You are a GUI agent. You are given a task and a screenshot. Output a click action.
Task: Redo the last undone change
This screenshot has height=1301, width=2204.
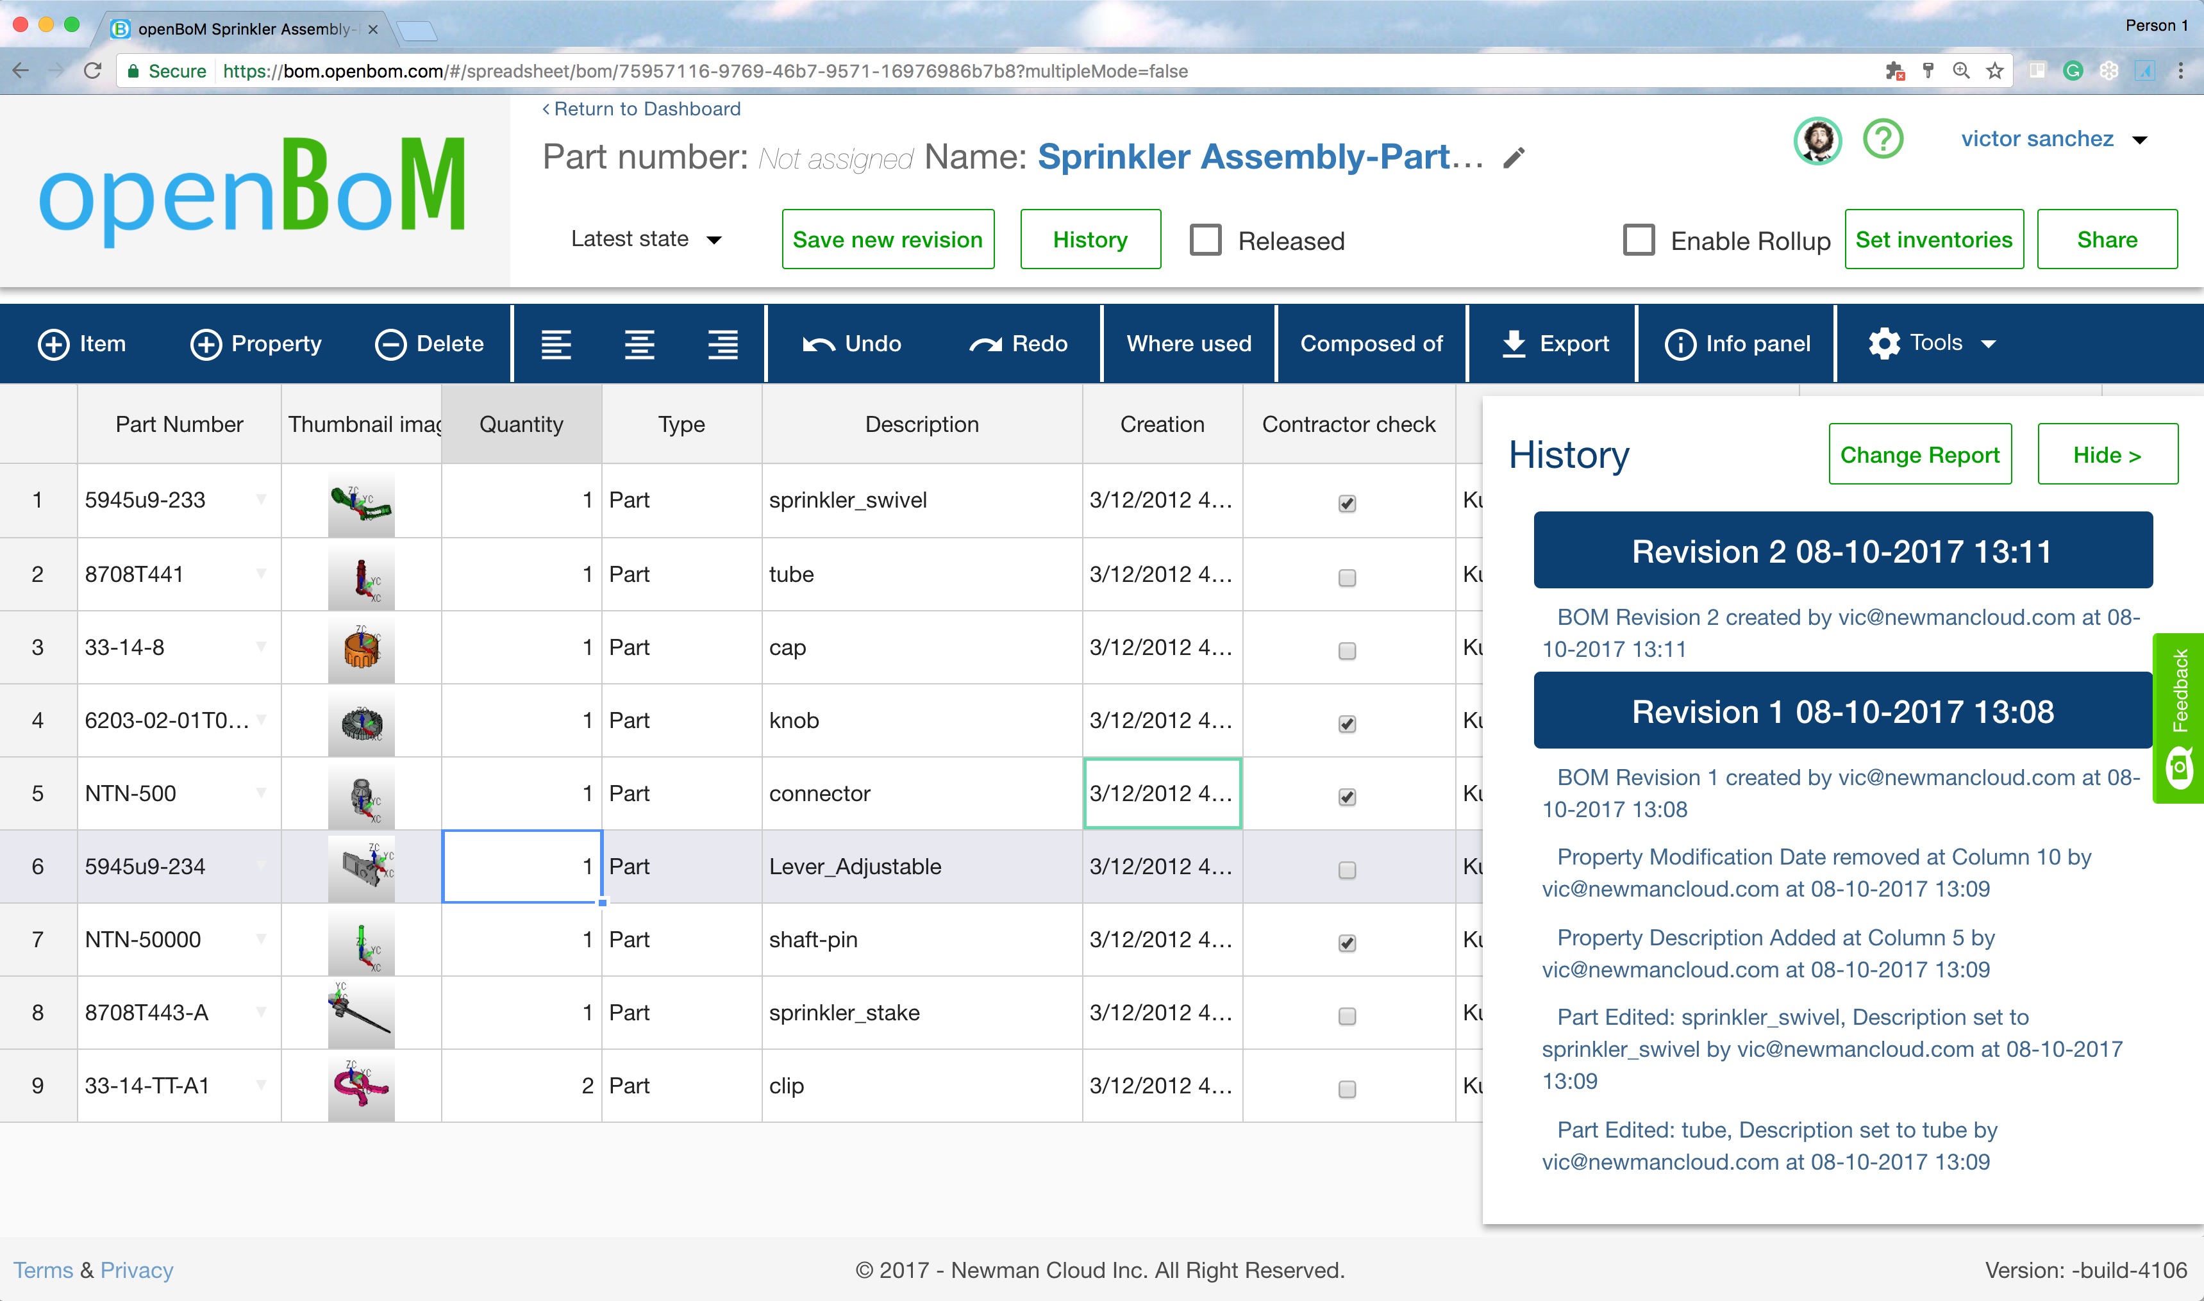tap(1019, 343)
